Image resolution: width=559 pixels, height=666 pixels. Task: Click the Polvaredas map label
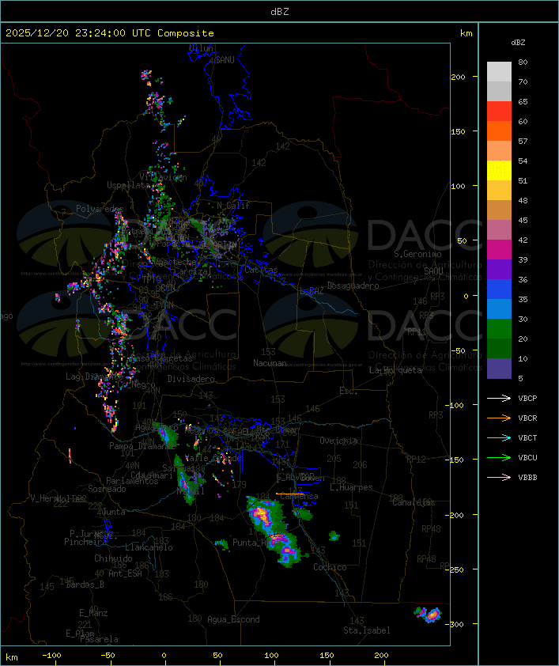click(x=100, y=209)
